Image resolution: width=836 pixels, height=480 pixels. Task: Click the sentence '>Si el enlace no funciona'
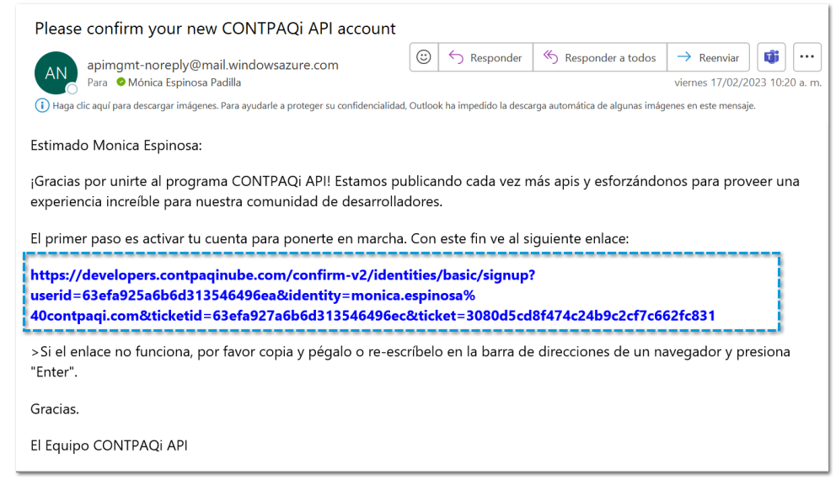pyautogui.click(x=410, y=362)
